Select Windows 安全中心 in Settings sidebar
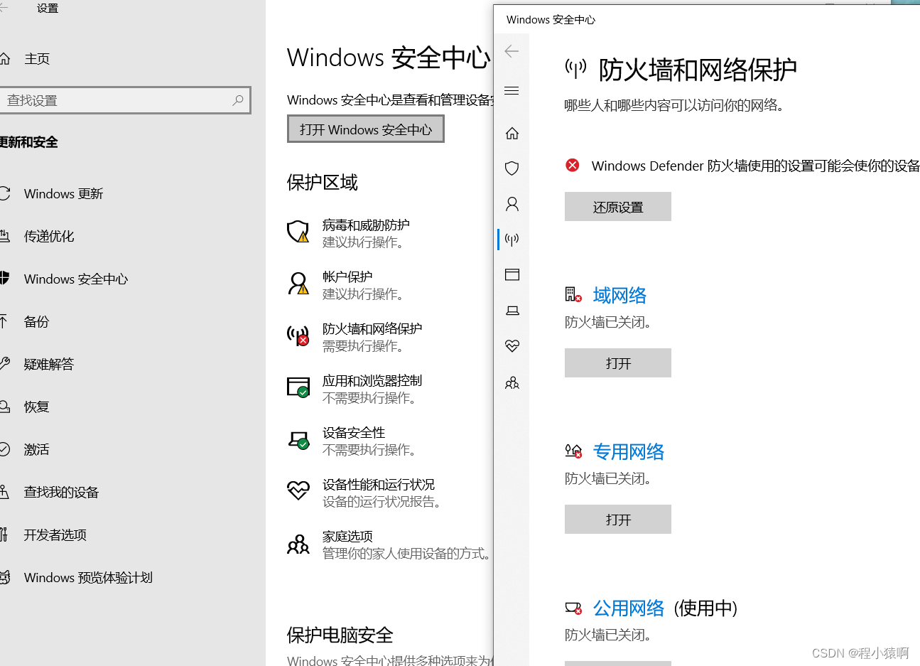 (76, 279)
